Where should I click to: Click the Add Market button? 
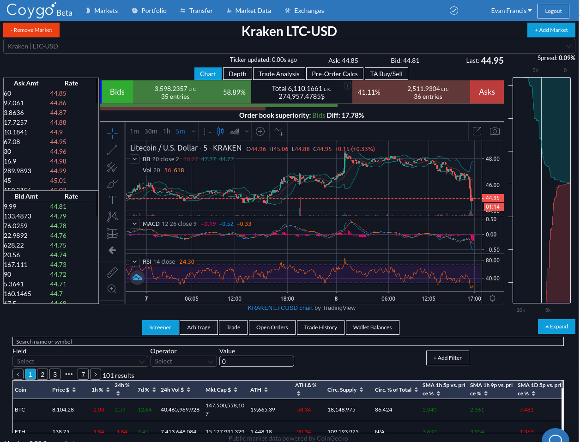[551, 30]
